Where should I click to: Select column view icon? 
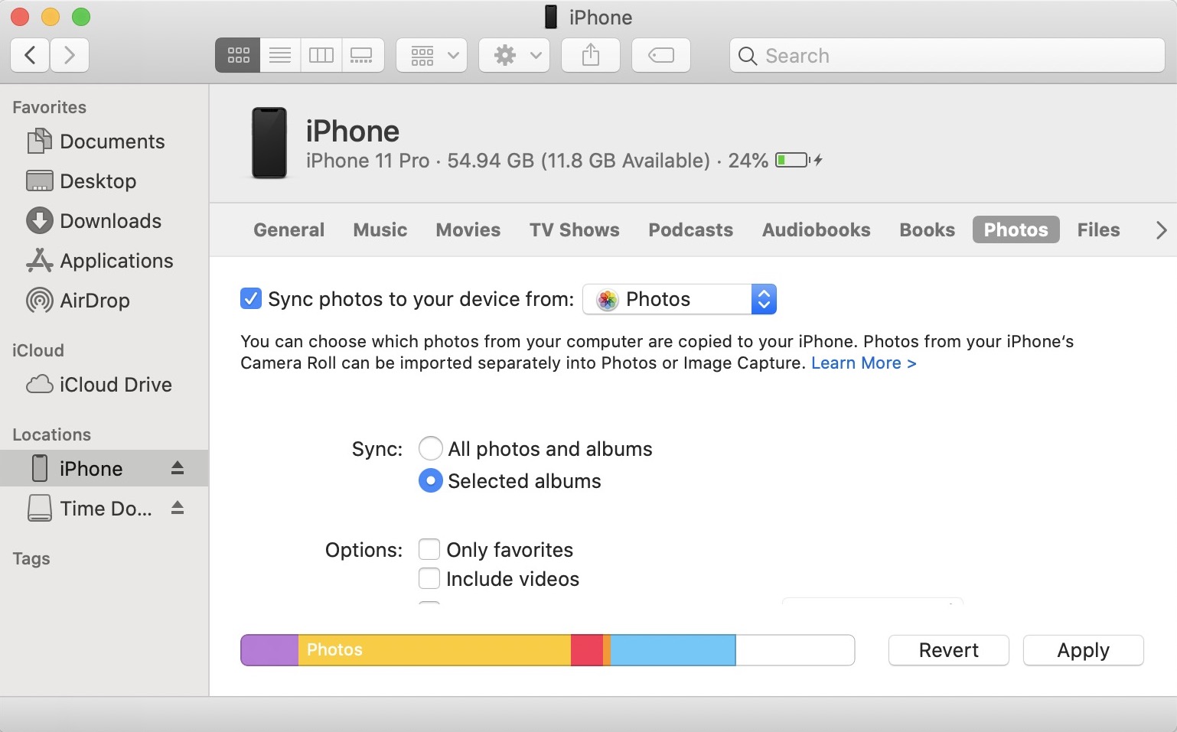point(321,55)
